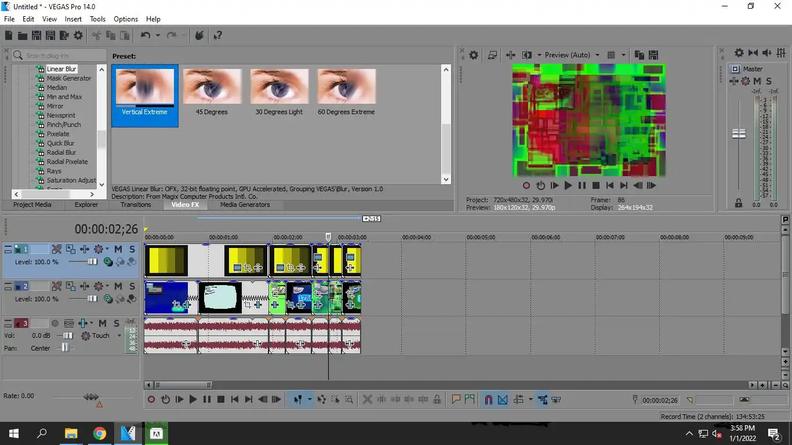Solo video track 2
This screenshot has width=792, height=445.
[132, 286]
